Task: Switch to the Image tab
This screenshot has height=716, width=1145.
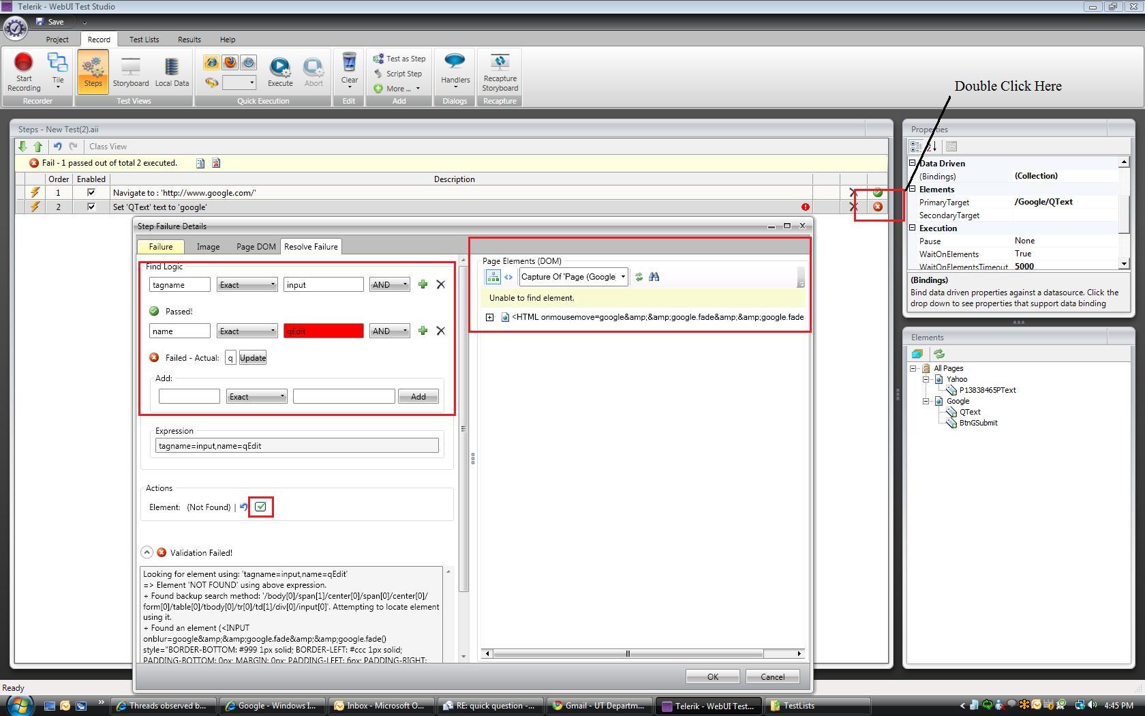Action: tap(209, 247)
